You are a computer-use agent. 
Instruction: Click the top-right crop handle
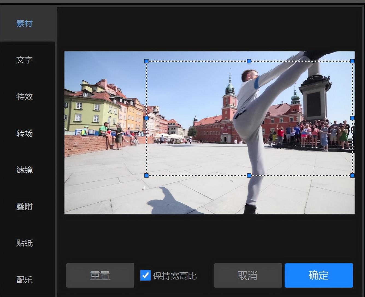(352, 61)
